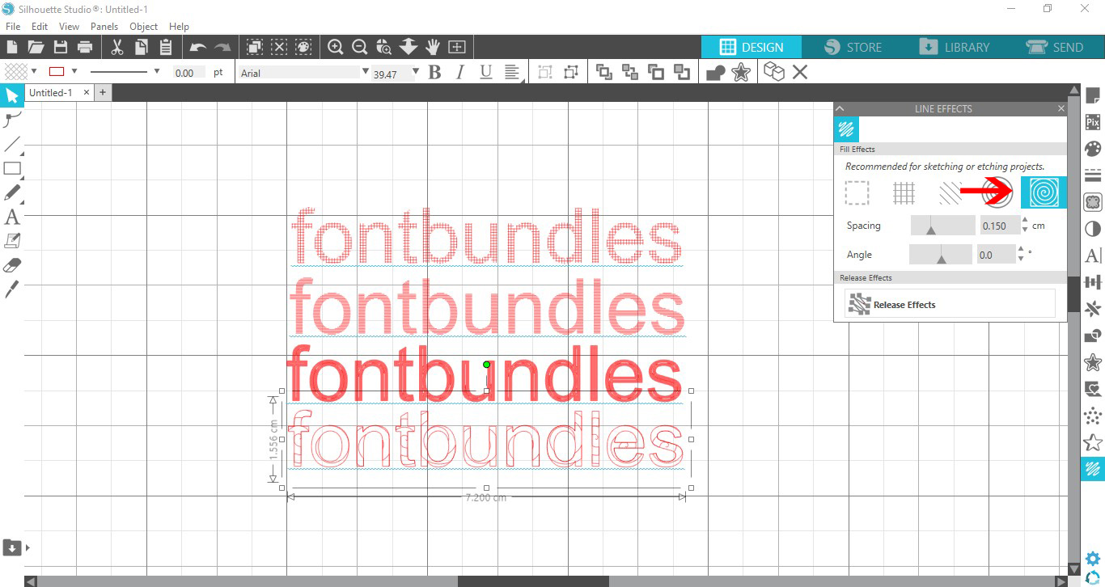The image size is (1105, 587).
Task: Open preferences gear icon
Action: (1093, 559)
